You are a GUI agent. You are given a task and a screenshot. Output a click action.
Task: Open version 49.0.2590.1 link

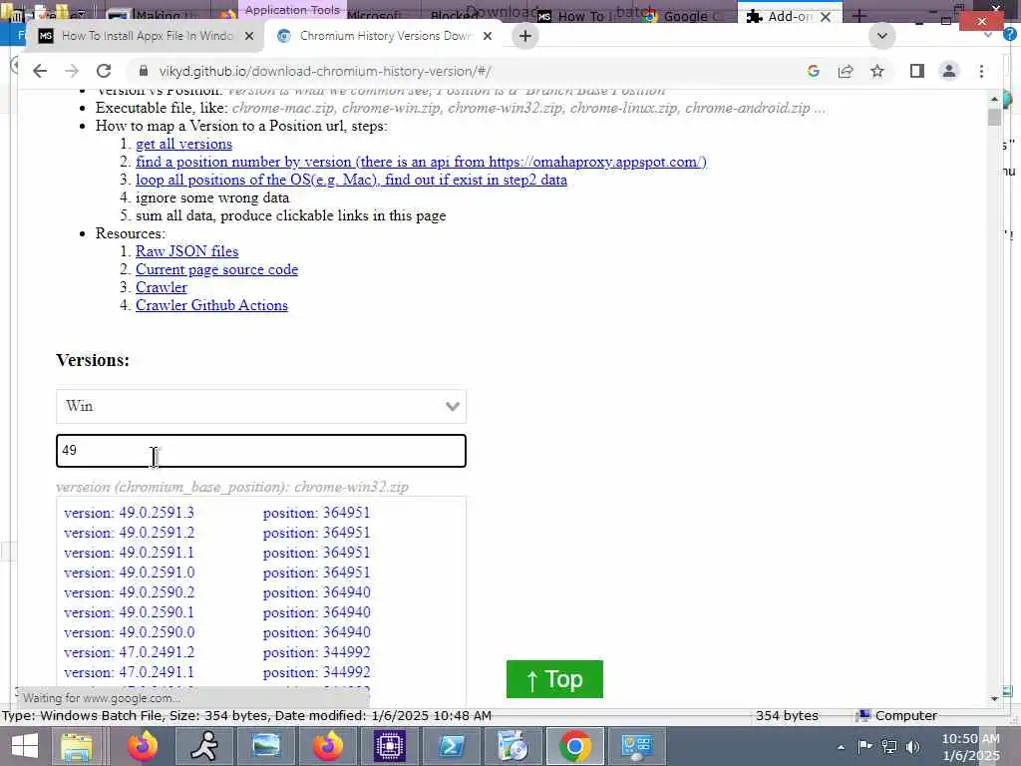pos(129,612)
